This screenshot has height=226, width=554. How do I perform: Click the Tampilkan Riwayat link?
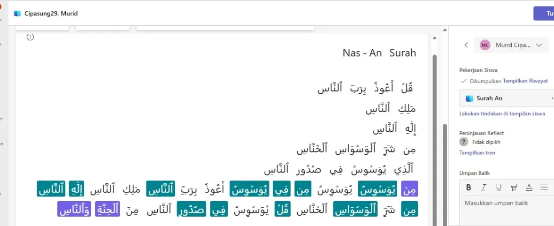pyautogui.click(x=525, y=81)
